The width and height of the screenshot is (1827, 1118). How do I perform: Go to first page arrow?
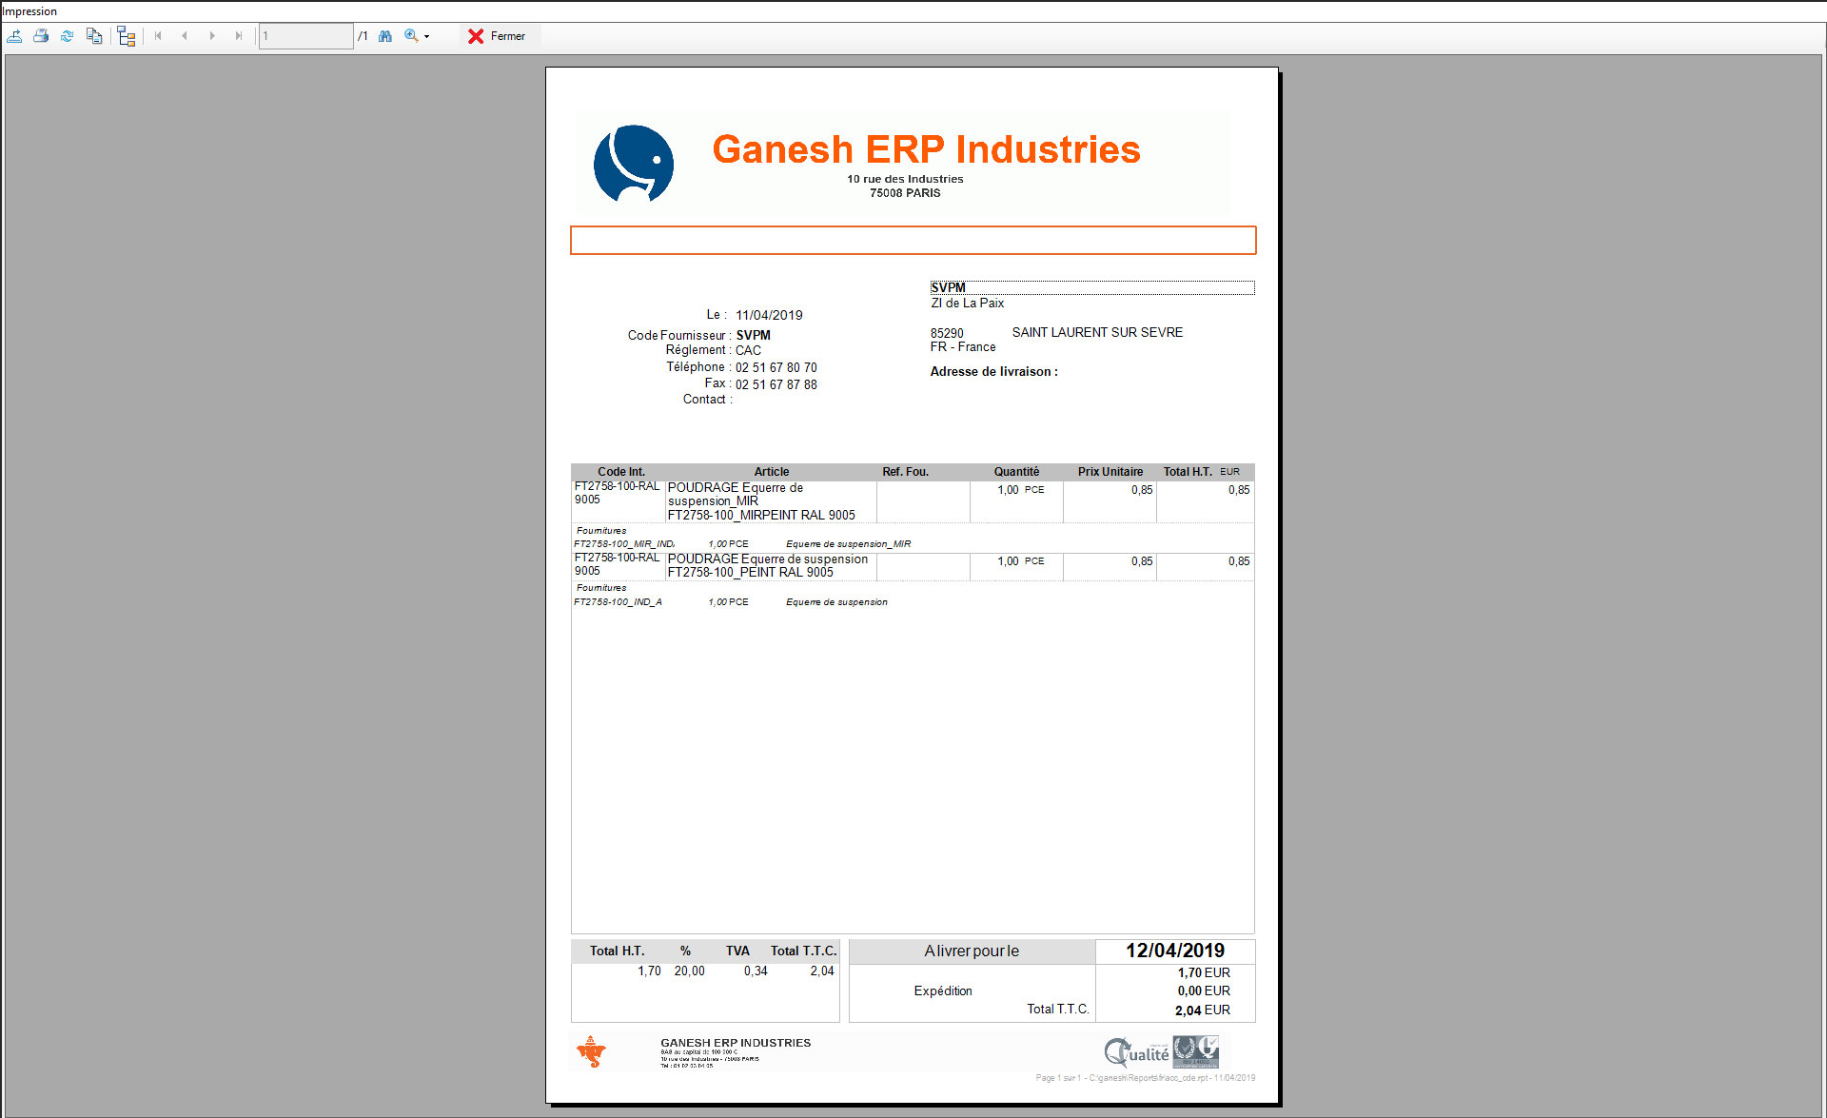point(158,36)
